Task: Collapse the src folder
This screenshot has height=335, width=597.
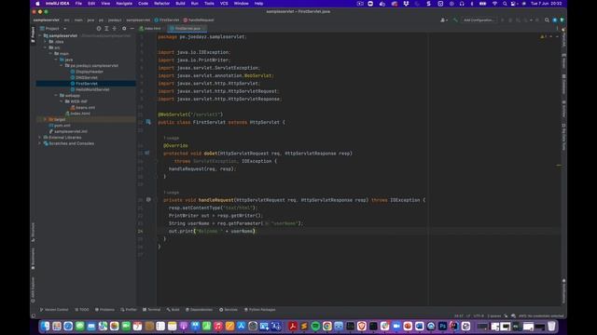Action: (46, 47)
